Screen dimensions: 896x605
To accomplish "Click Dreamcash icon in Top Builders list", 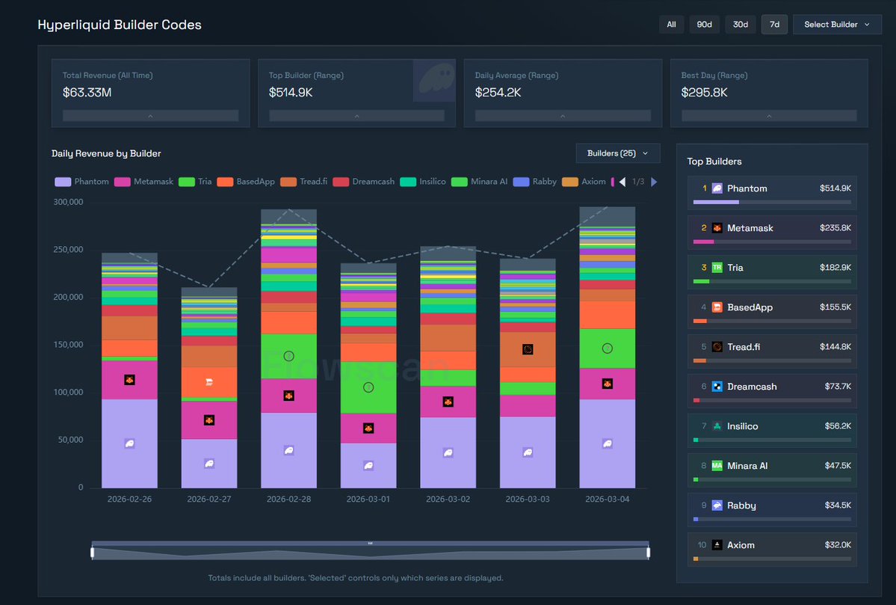I will [717, 387].
